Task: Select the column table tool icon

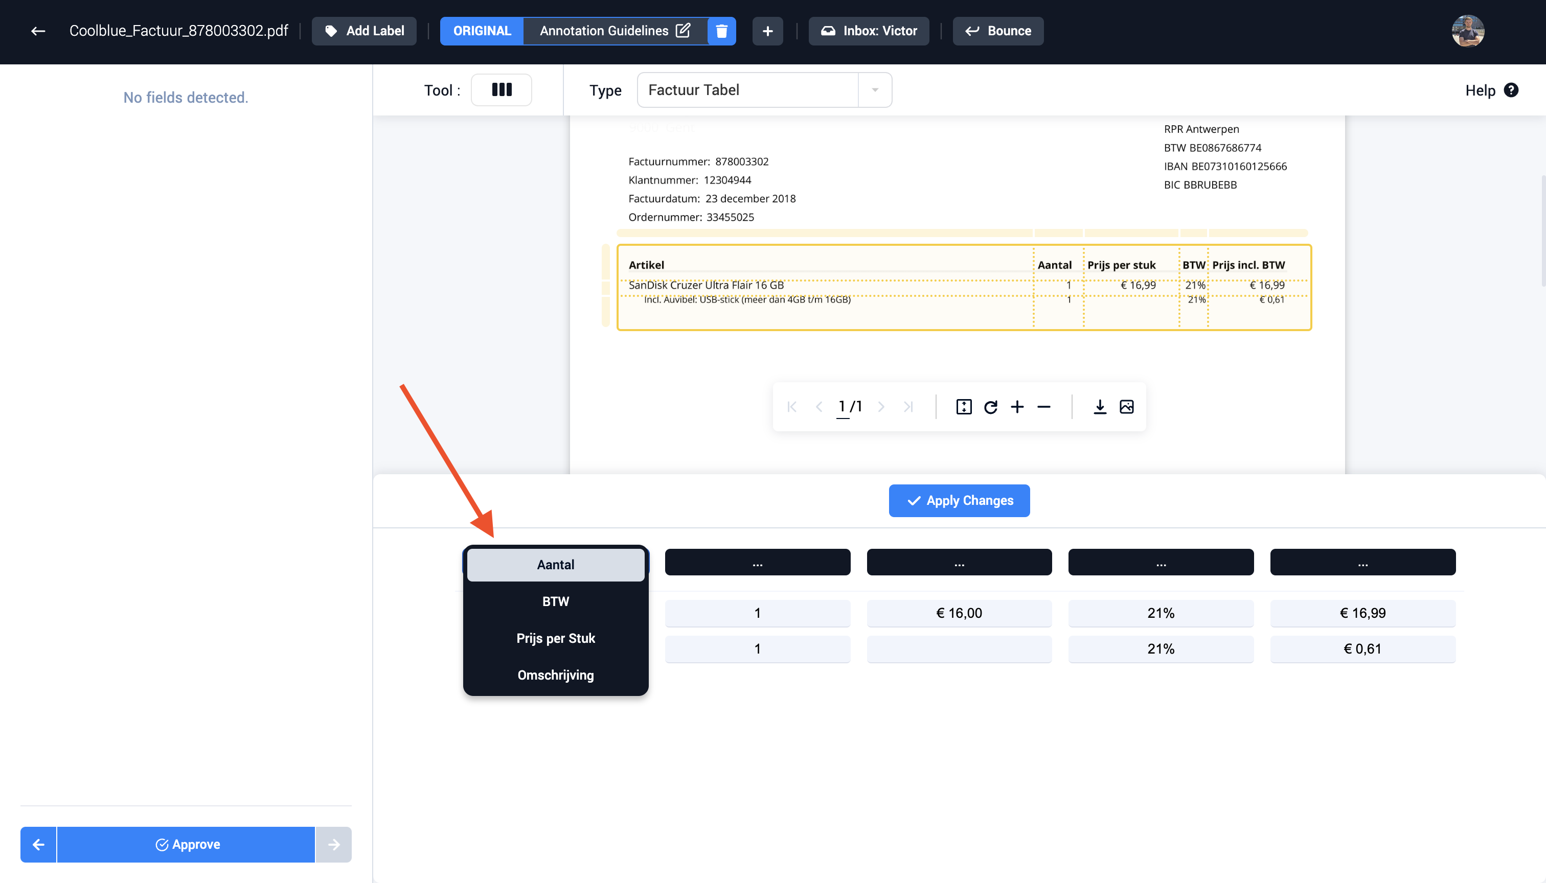Action: 501,90
